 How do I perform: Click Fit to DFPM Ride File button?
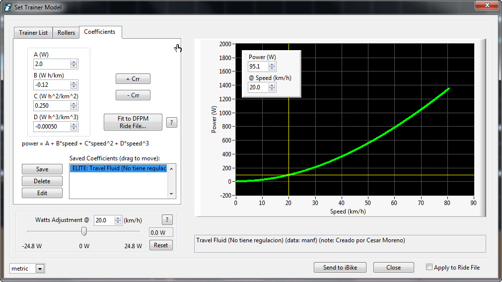tap(133, 122)
